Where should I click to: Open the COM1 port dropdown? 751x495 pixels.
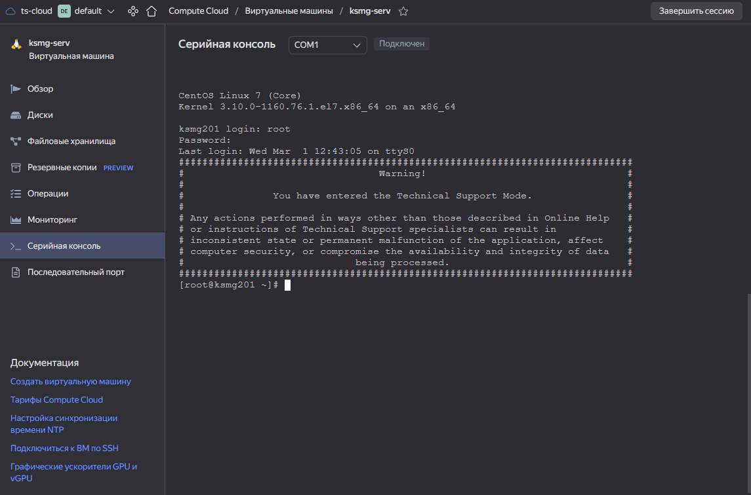(327, 45)
